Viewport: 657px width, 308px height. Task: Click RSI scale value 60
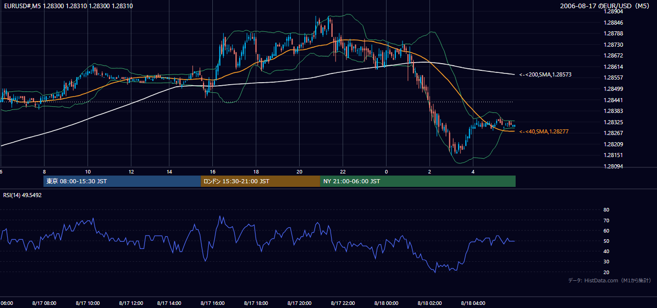606,230
